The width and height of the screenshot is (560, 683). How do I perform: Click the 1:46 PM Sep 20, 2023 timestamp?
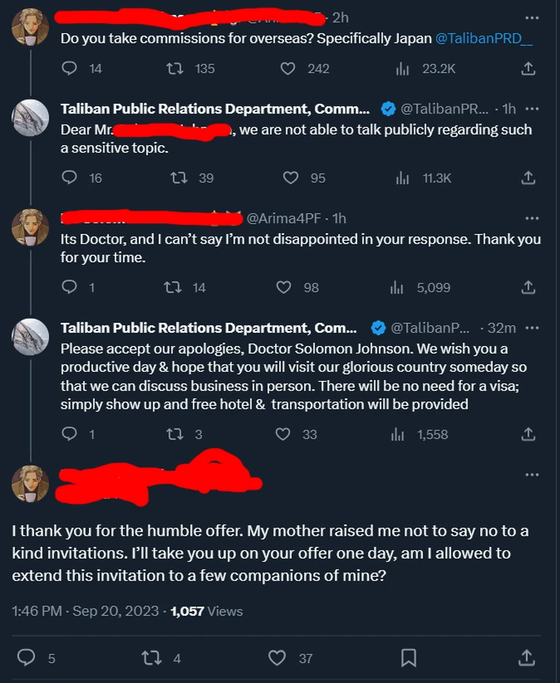point(85,611)
